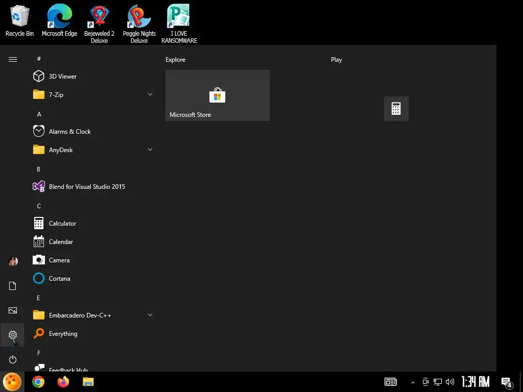Viewport: 523px width, 392px height.
Task: Open Firefox from the taskbar
Action: tap(63, 382)
